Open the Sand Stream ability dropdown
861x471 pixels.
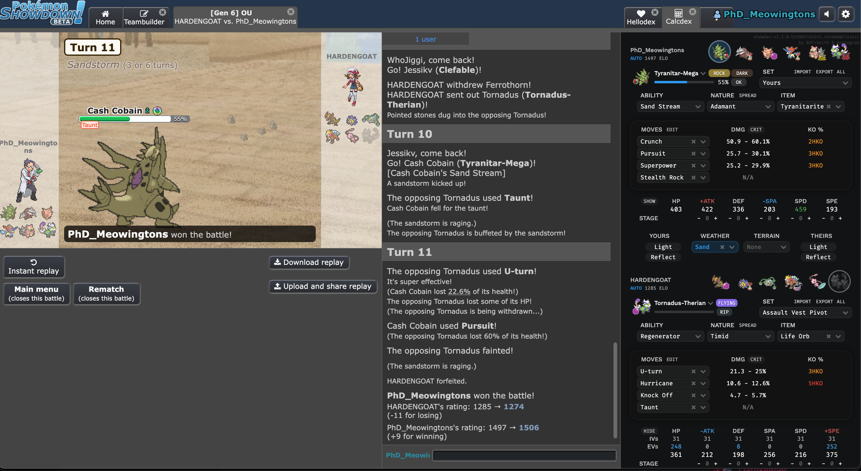670,106
